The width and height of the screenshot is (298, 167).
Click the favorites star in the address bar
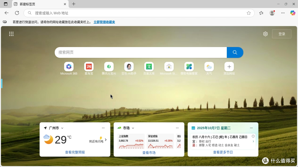pyautogui.click(x=249, y=13)
